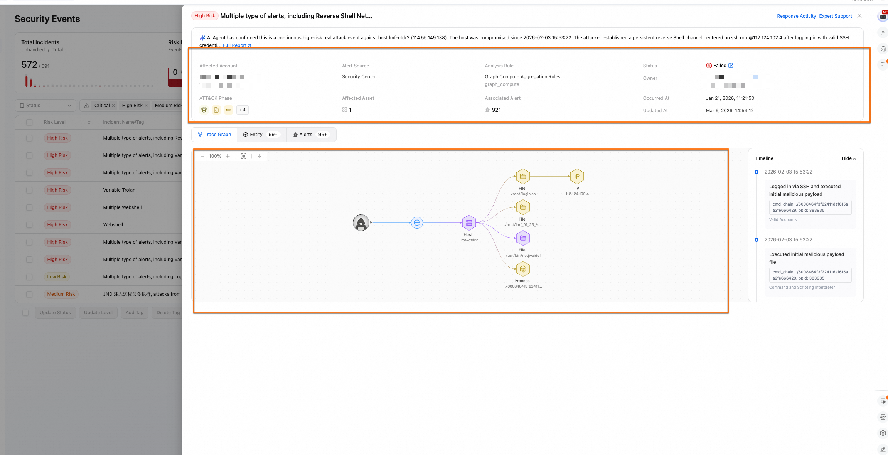Tick the Webshell incident row checkbox
The width and height of the screenshot is (888, 455).
[x=29, y=225]
